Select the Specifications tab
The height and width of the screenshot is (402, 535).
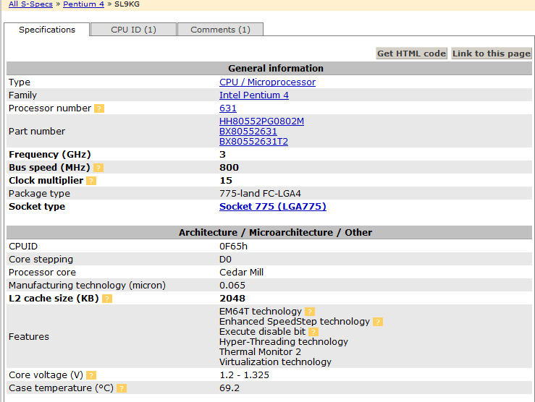point(47,30)
